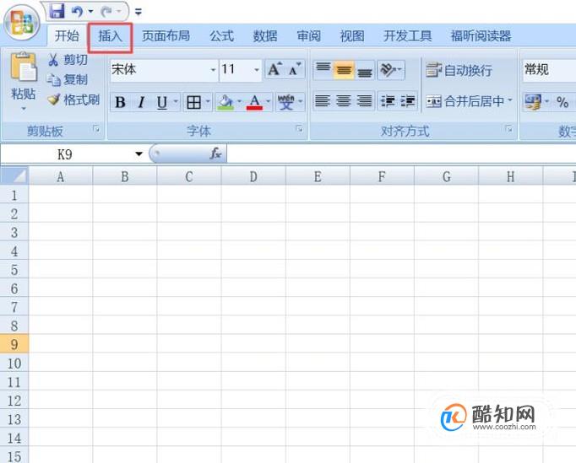Screen dimensions: 576x463
Task: Open the borders dropdown arrow
Action: 208,101
